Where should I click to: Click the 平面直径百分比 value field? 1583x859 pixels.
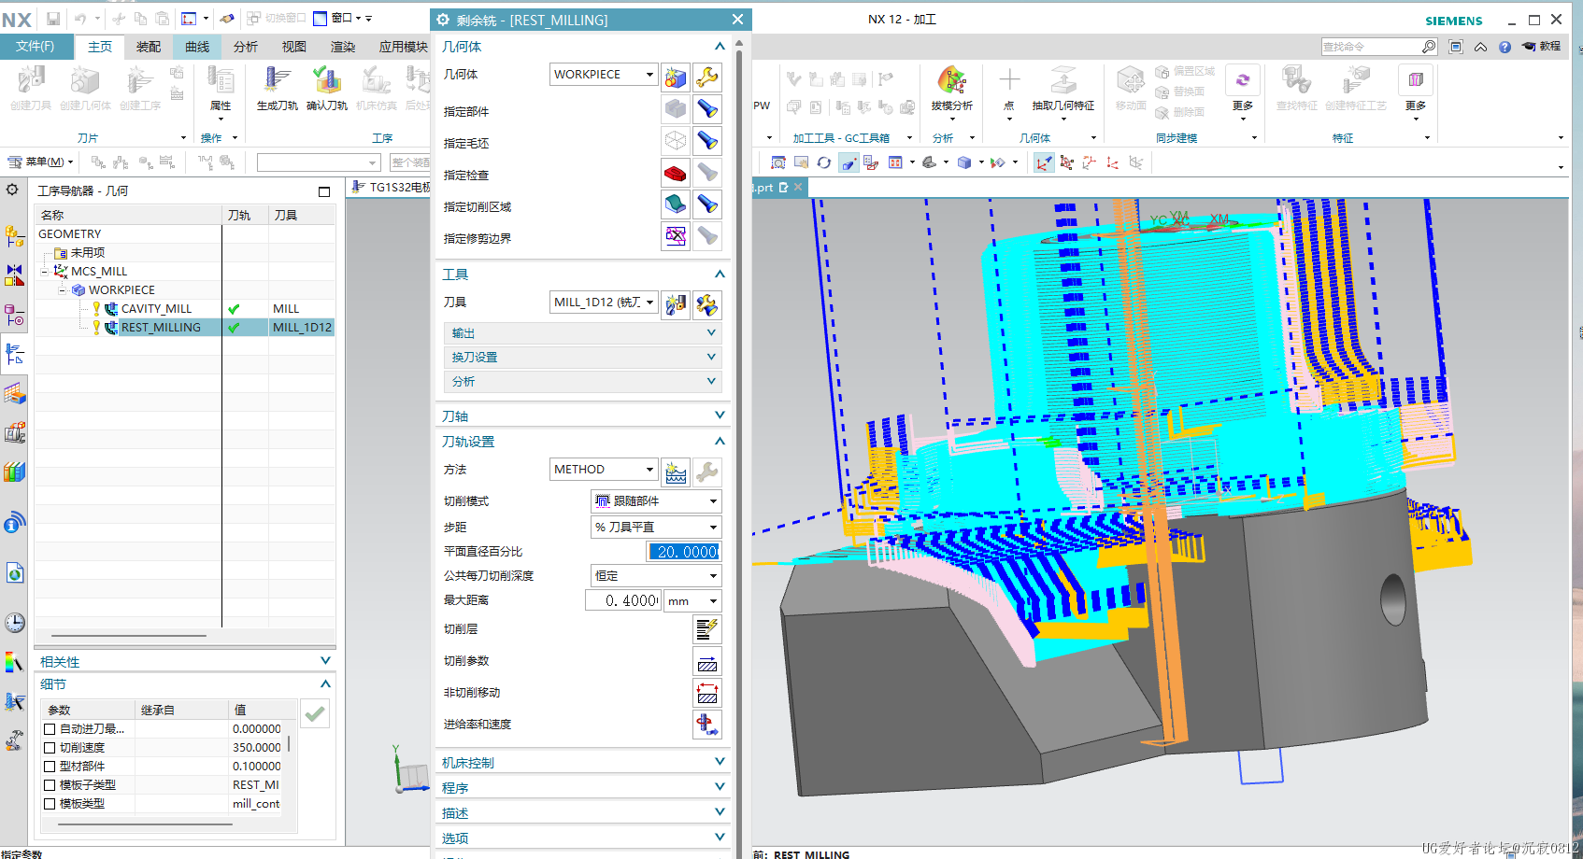click(683, 552)
